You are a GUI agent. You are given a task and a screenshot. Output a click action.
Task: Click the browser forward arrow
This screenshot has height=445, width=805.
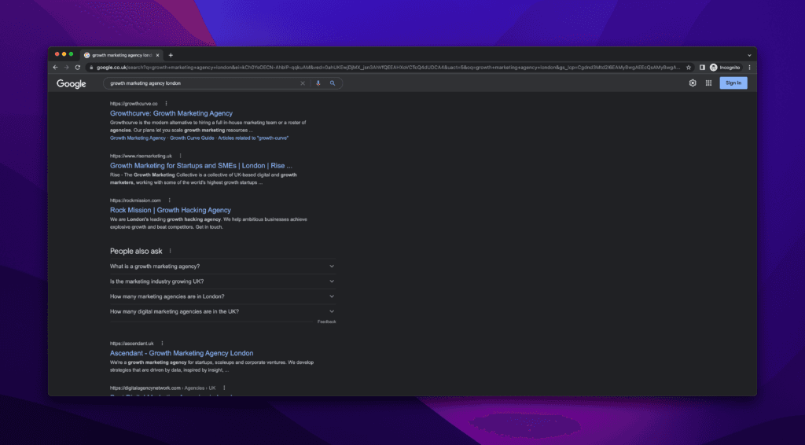click(x=66, y=68)
